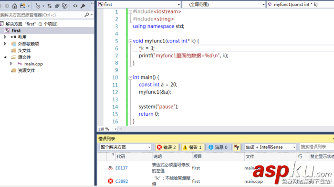Click the pending changes filter clock icon
Image resolution: width=334 pixels, height=187 pixels.
tap(38, 6)
